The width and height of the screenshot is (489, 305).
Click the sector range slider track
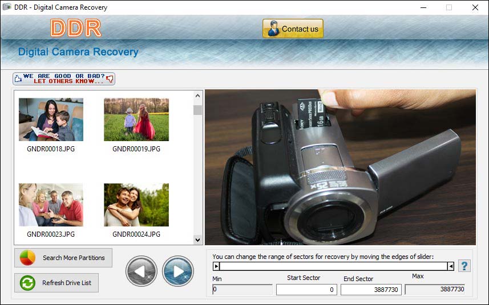tap(333, 266)
